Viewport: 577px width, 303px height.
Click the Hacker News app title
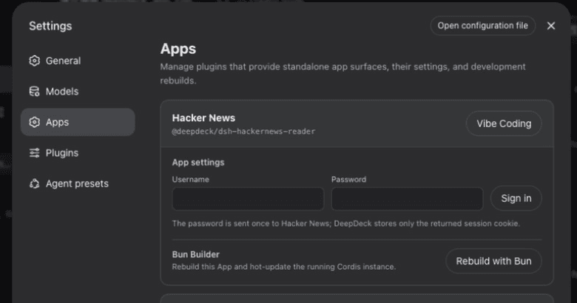(203, 118)
